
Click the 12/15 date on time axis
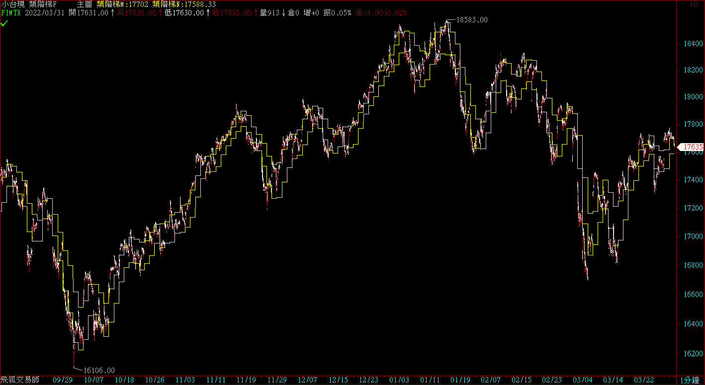click(x=338, y=380)
